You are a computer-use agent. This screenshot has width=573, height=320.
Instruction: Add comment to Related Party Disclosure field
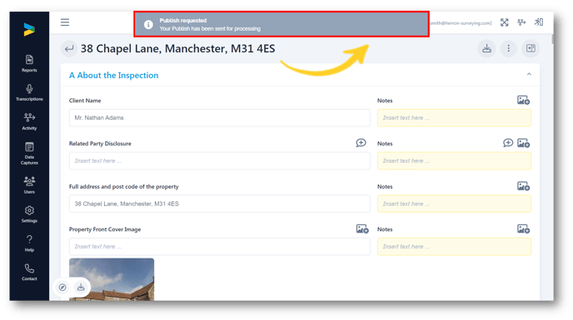361,143
